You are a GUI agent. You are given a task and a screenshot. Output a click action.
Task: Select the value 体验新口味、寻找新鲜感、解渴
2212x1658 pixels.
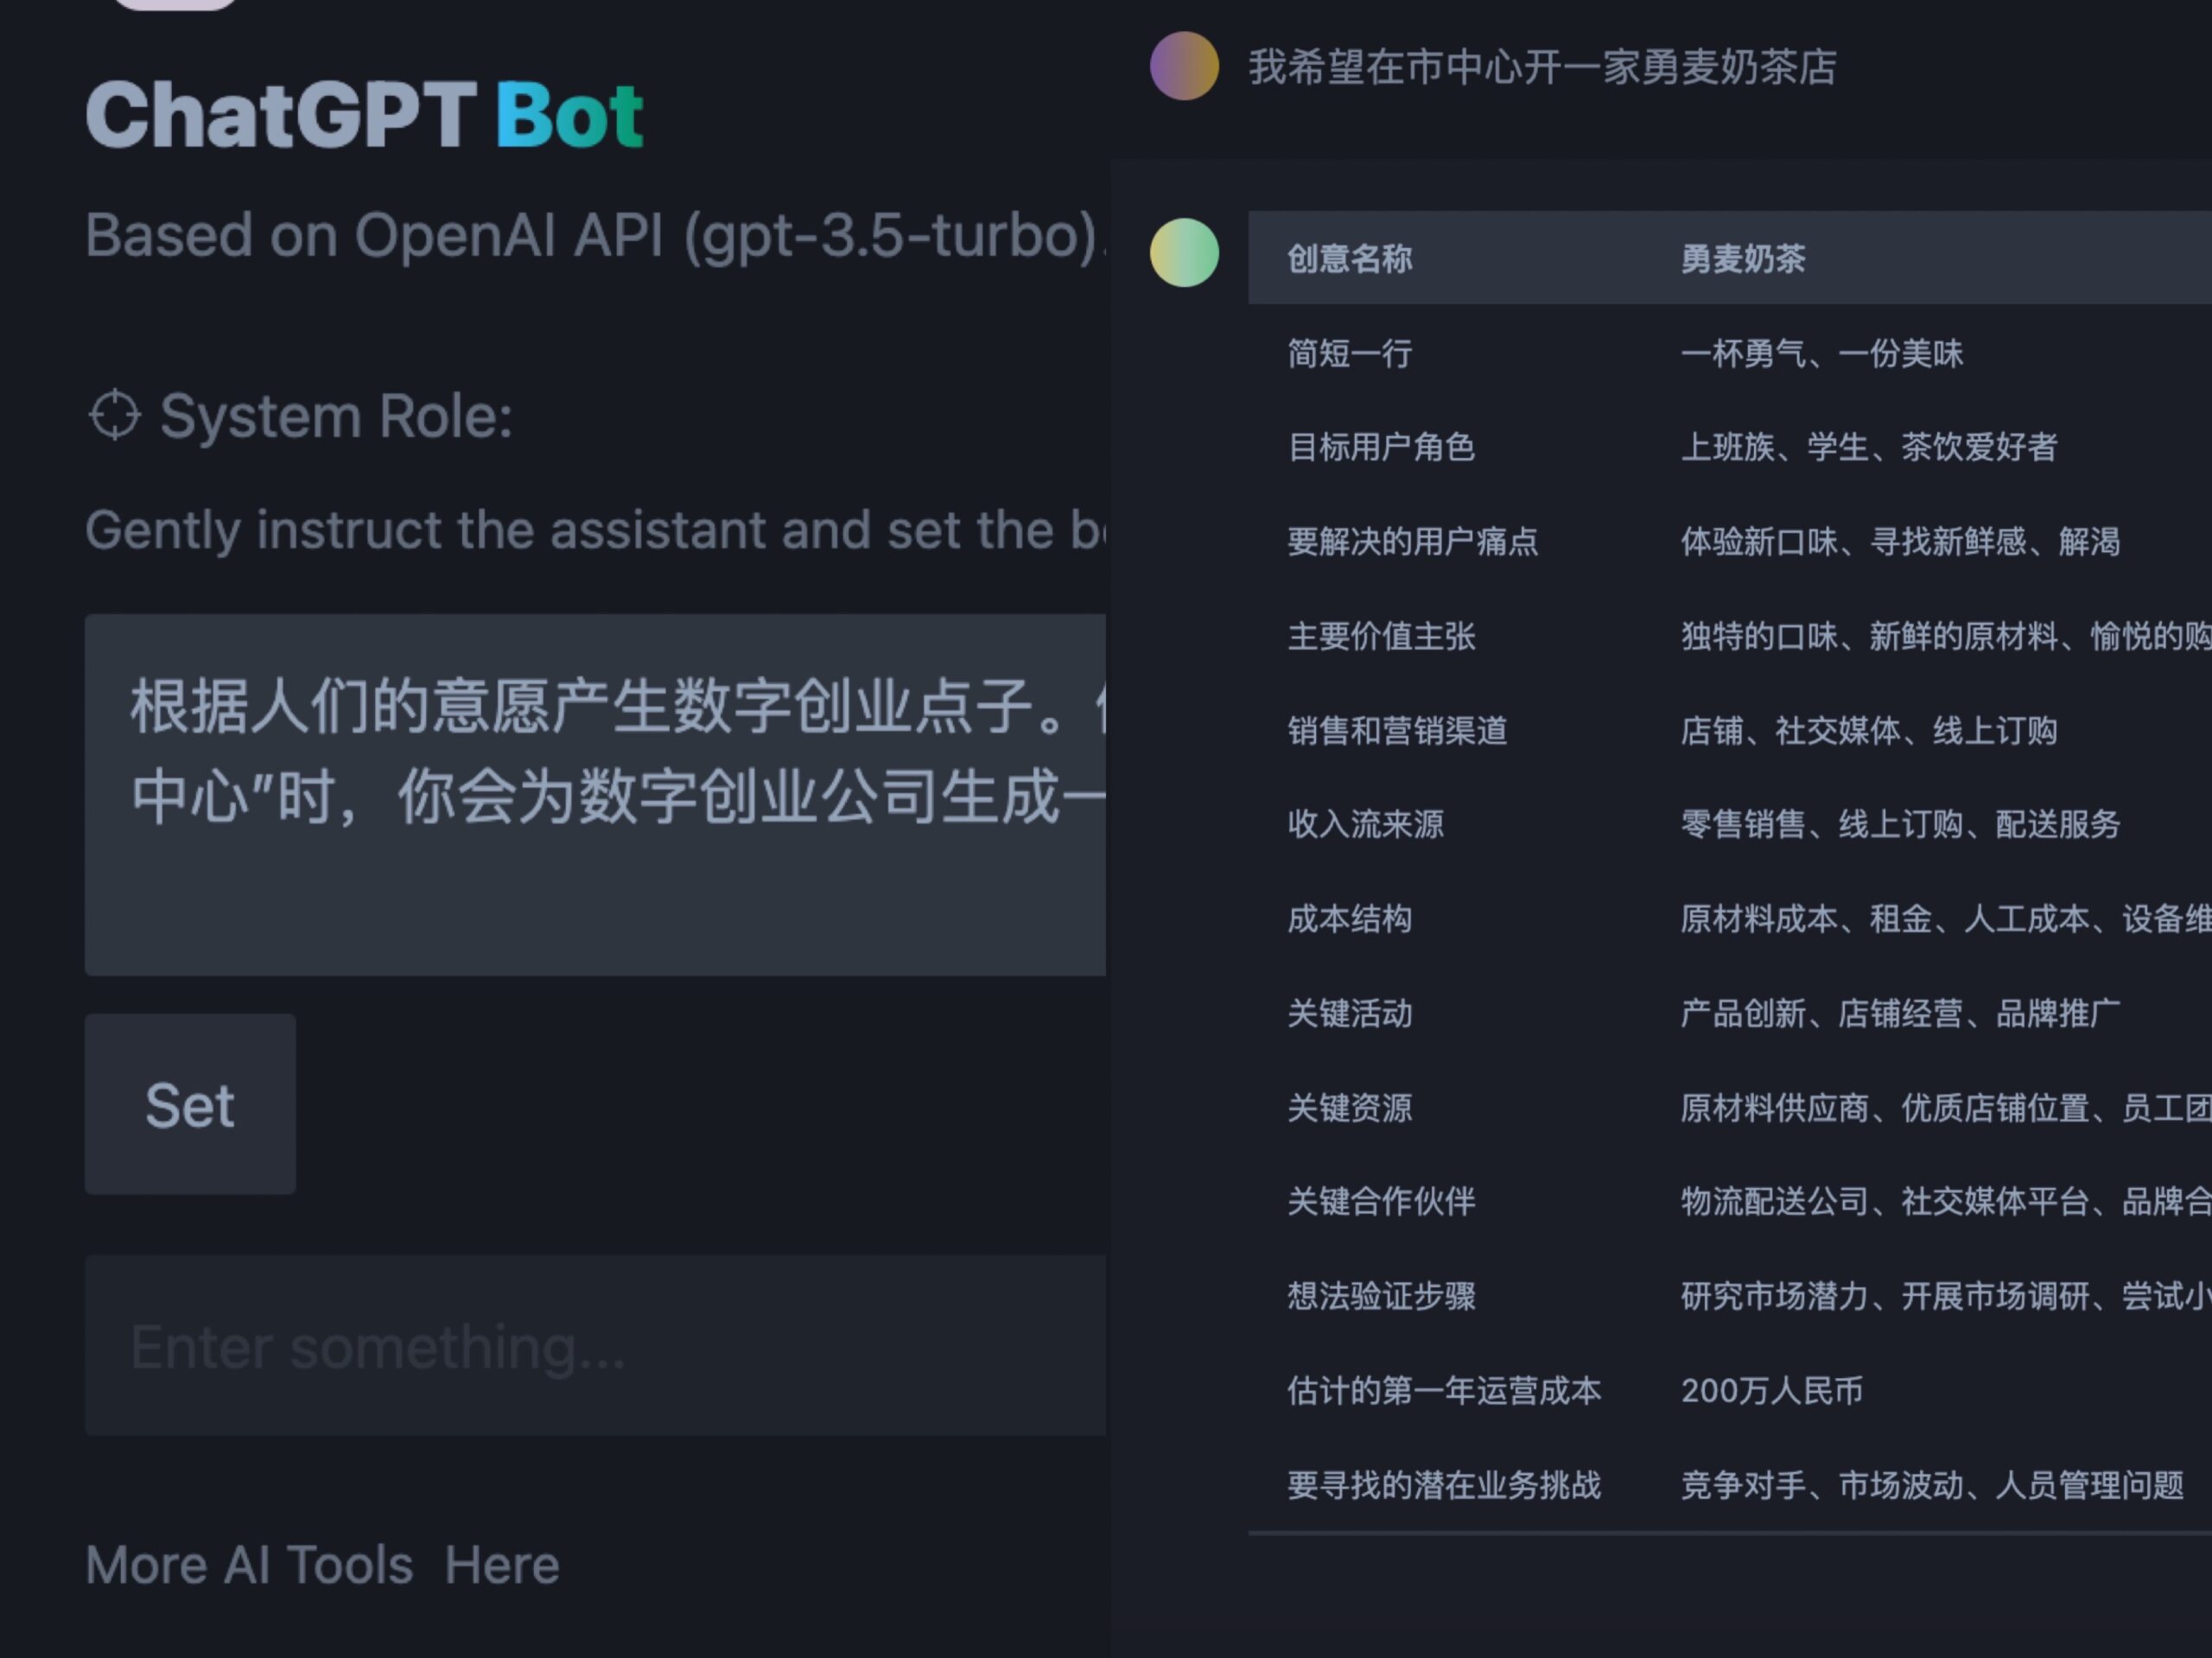click(1900, 541)
